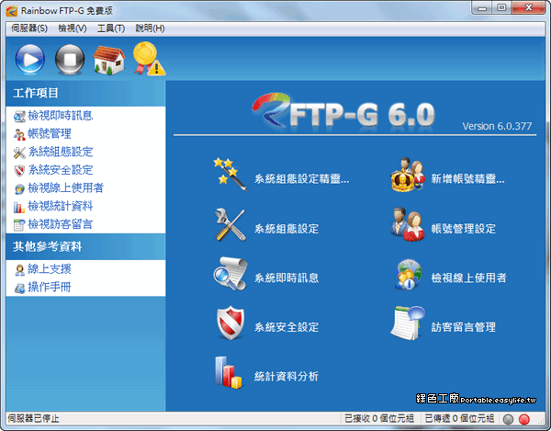Close the Rainbow FTP-G window
Screen dimensions: 551x431
[528, 7]
